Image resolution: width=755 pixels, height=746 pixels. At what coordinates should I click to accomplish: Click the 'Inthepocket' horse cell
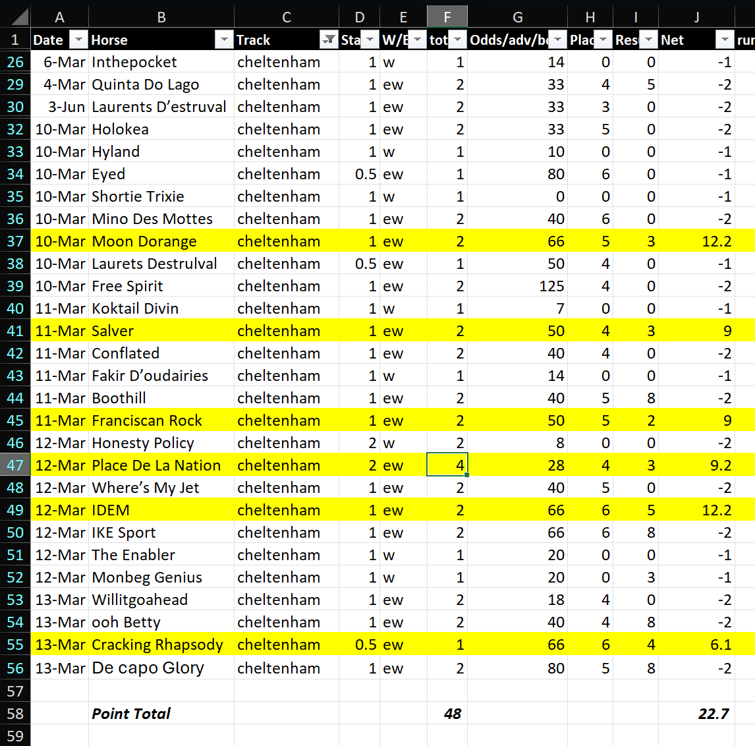(x=161, y=62)
